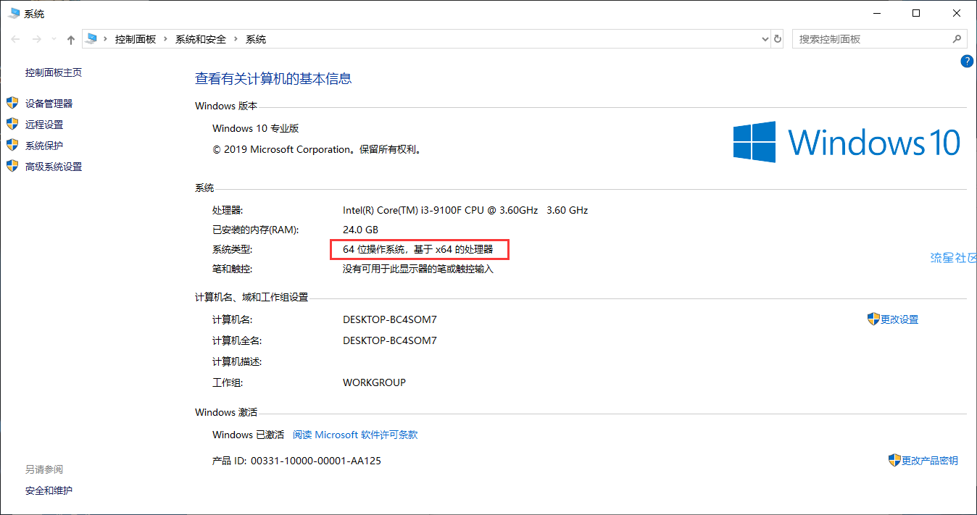Click the system icon in title bar
The height and width of the screenshot is (515, 977).
(x=14, y=13)
